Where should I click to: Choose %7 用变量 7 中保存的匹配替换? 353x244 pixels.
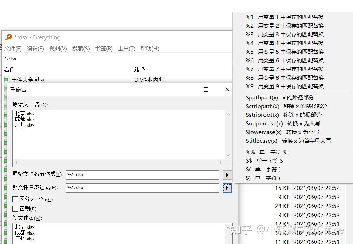click(285, 69)
